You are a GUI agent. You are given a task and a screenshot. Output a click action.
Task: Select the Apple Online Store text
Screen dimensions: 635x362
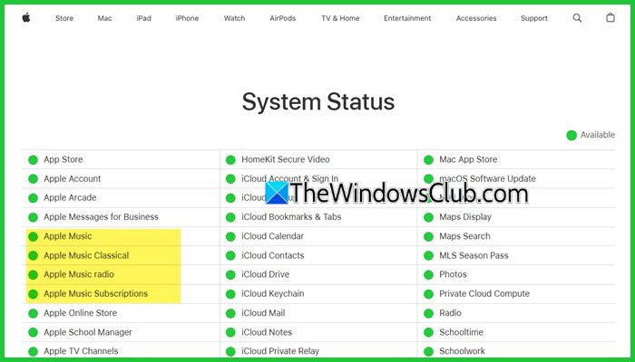pyautogui.click(x=80, y=313)
